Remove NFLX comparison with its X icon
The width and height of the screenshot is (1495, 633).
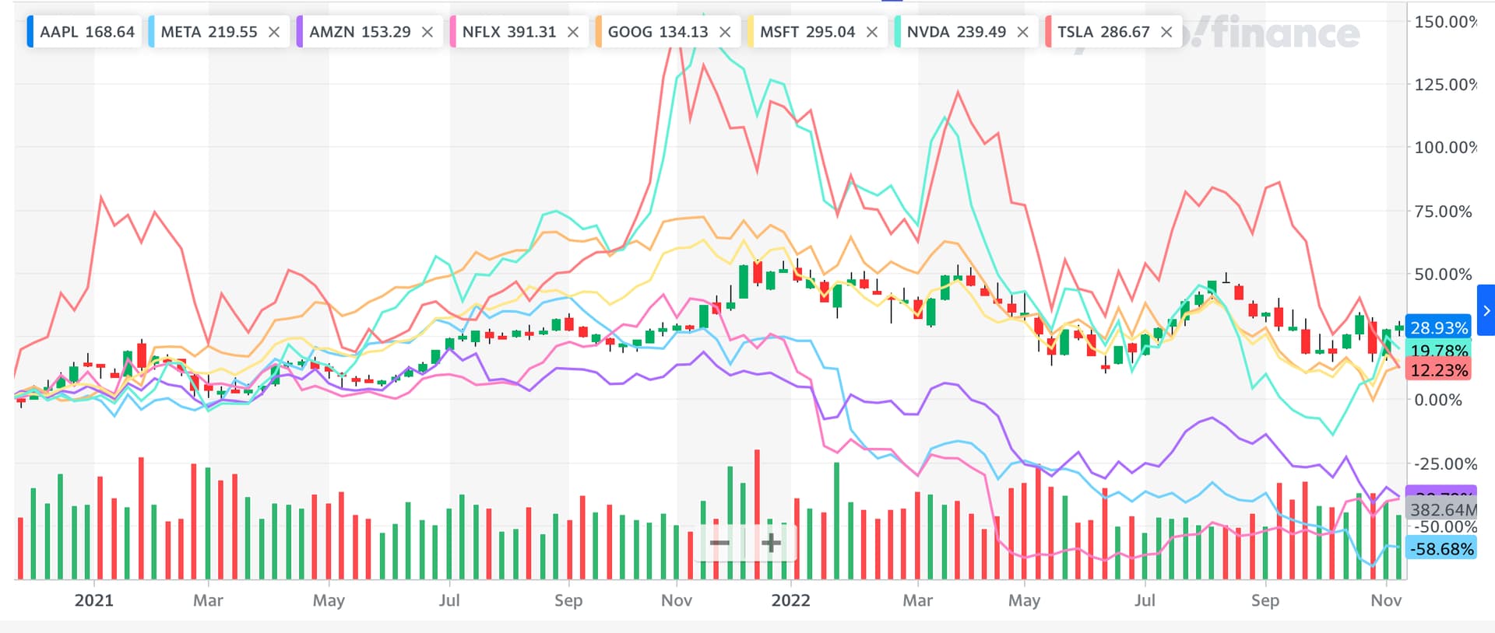click(x=573, y=32)
